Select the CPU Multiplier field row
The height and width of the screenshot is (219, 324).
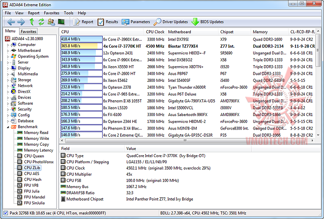(x=156, y=174)
